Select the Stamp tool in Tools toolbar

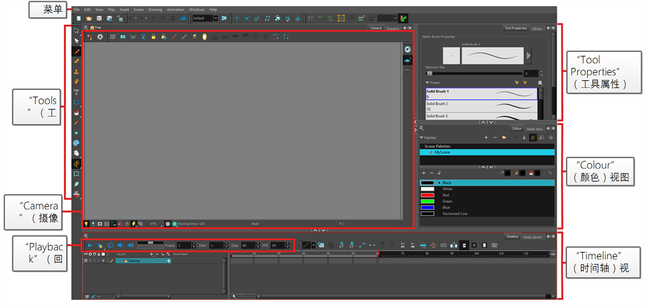[77, 71]
